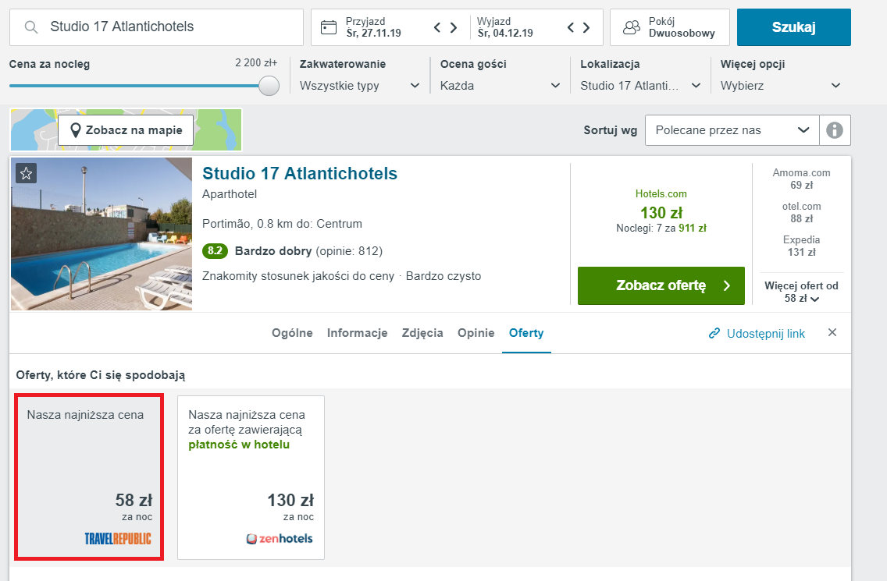Screen dimensions: 887x581
Task: Edit the Studio 17 Atlantichotels search field
Action: 157,27
